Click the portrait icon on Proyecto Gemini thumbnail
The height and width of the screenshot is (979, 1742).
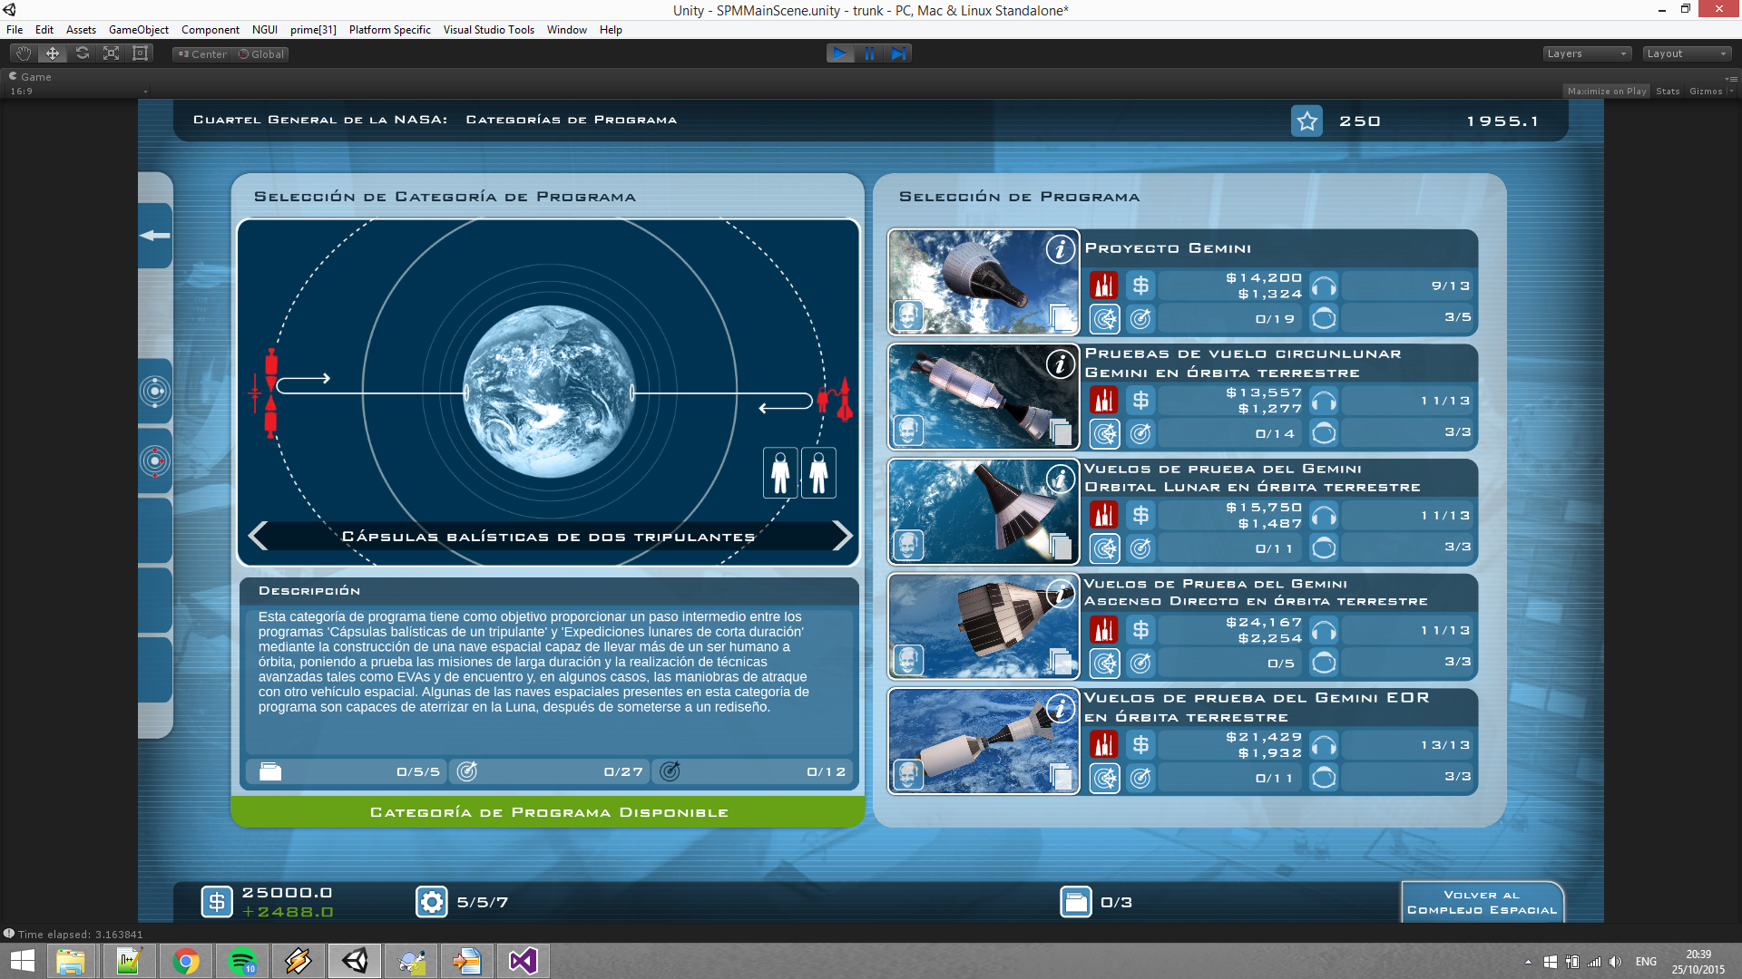908,315
